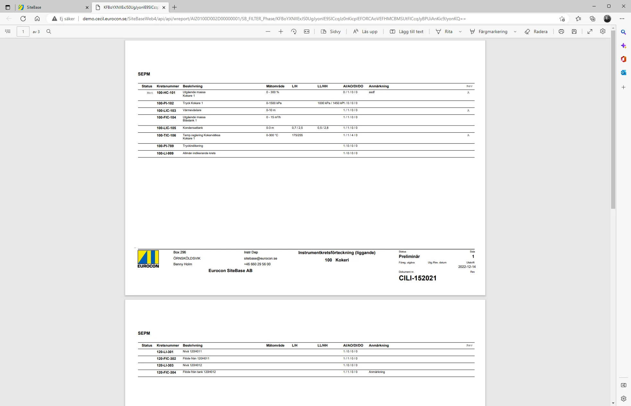Rotate the PDF page
631x406 pixels.
(x=294, y=31)
